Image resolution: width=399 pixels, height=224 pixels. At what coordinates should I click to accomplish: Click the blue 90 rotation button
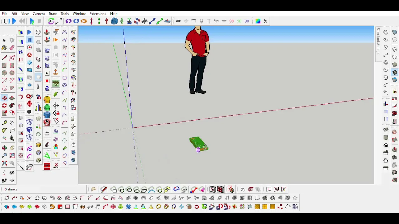(247, 21)
